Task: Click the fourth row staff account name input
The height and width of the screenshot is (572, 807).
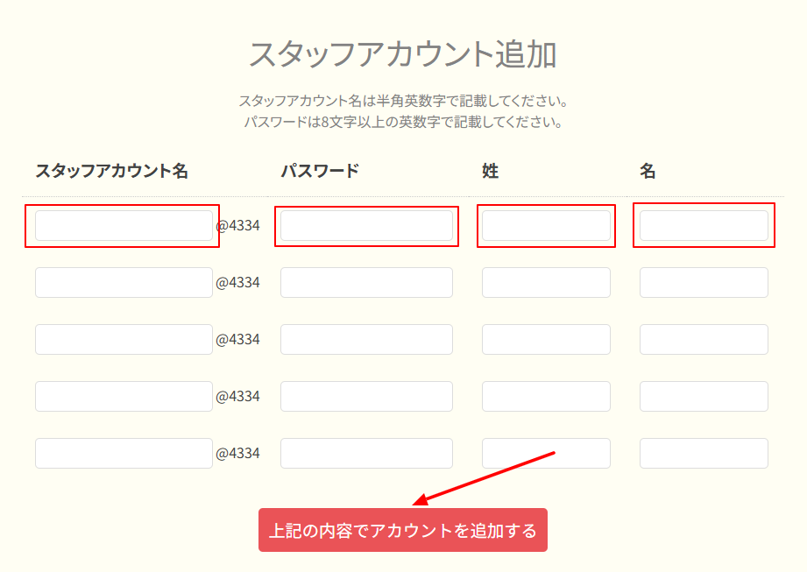Action: 124,397
